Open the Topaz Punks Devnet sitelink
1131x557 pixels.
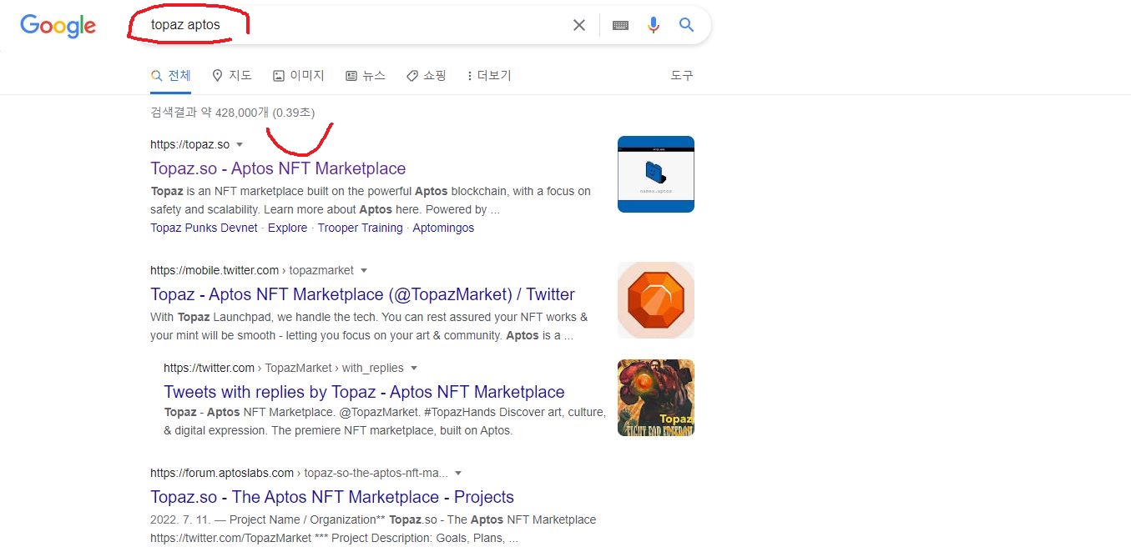204,228
